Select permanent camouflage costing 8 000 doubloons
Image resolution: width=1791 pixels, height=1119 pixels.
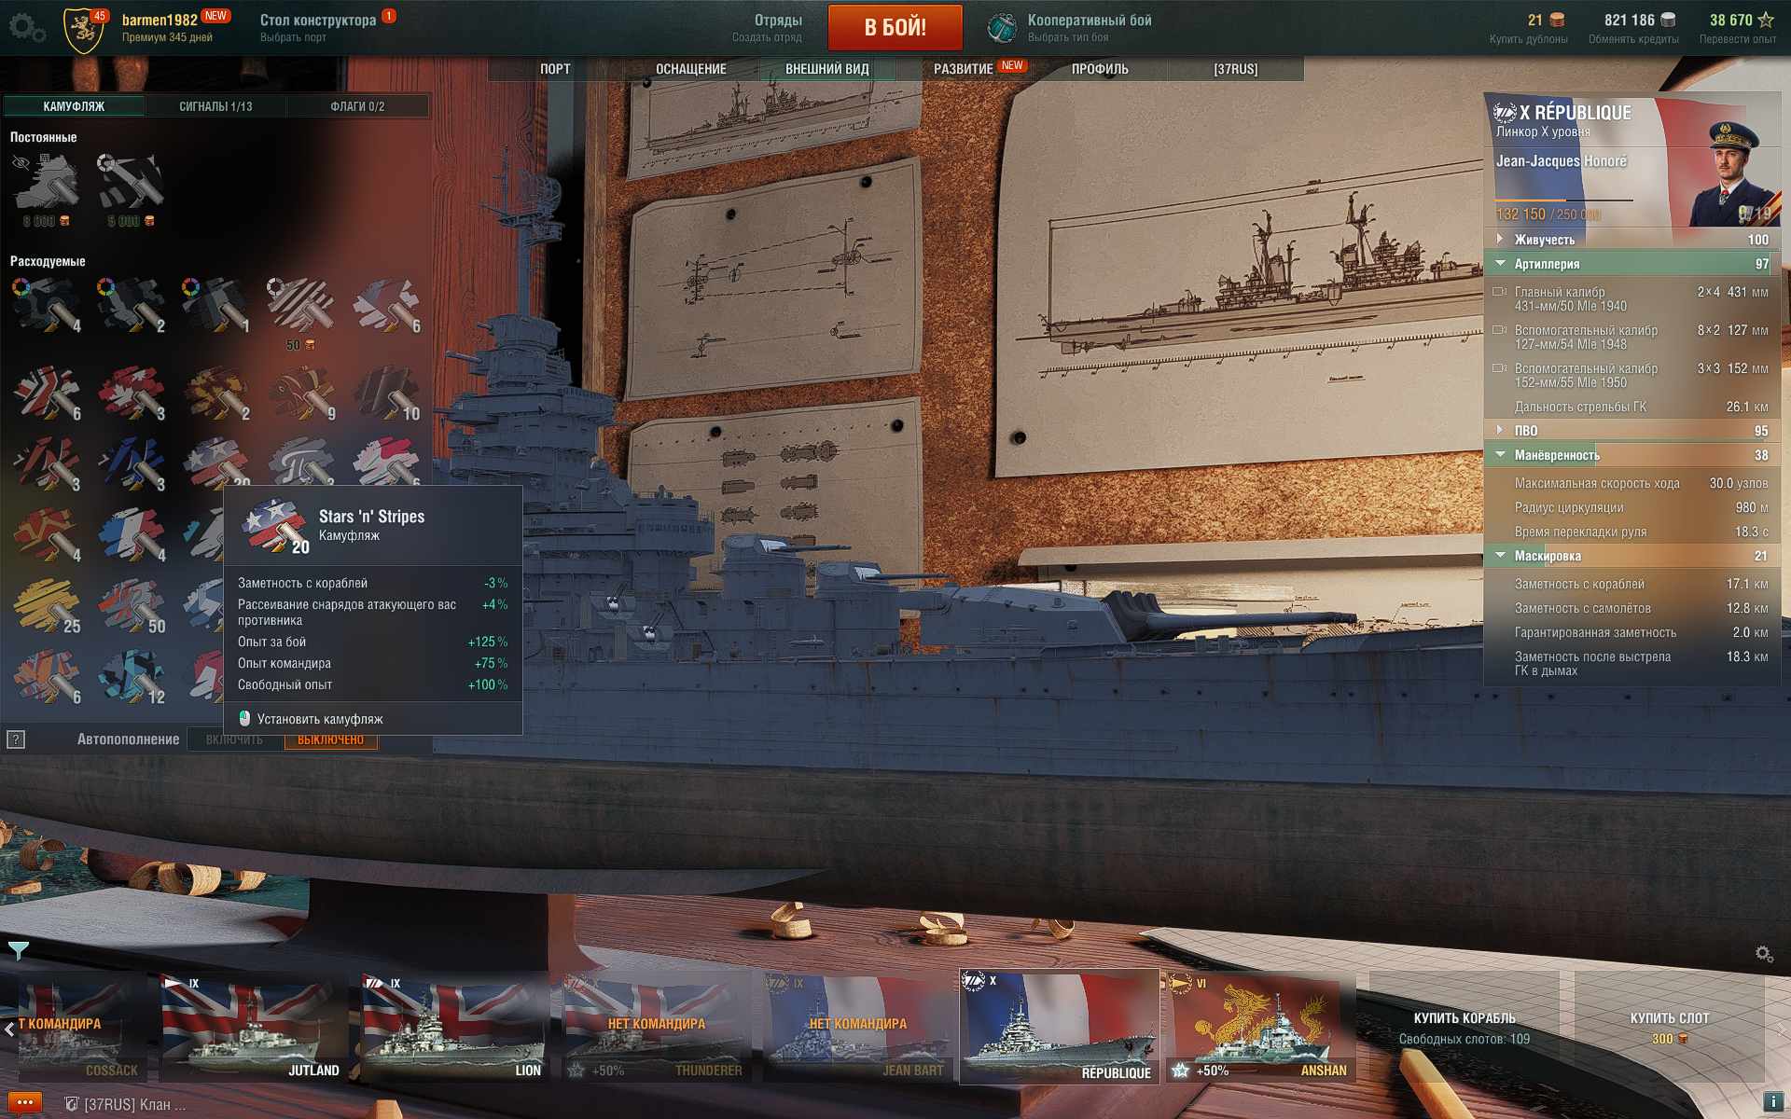tap(47, 190)
